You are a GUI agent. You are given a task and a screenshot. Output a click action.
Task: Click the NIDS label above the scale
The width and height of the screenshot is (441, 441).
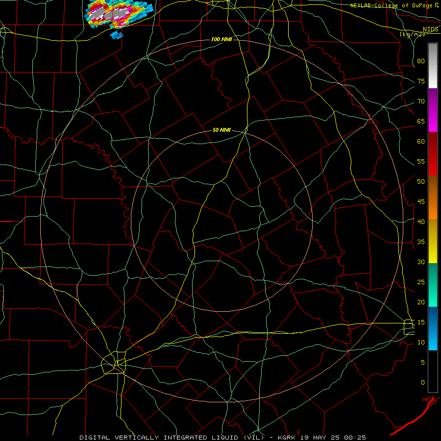point(430,29)
